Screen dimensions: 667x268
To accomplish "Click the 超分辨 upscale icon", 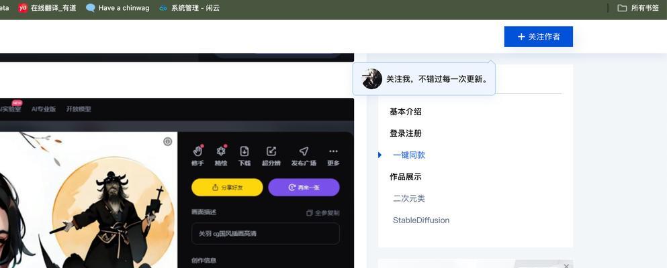I will 271,151.
